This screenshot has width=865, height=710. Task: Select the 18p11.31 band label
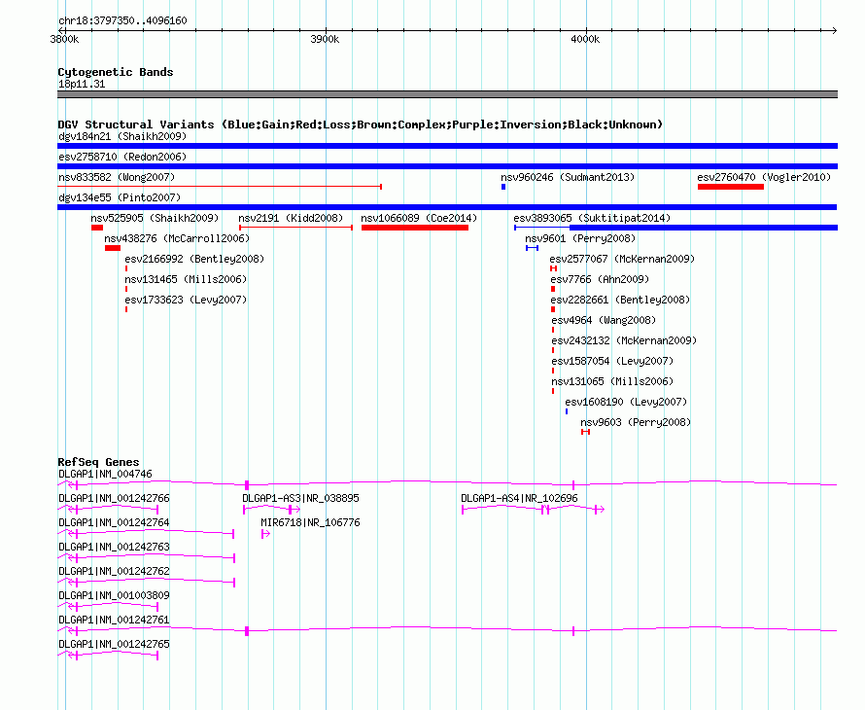[x=82, y=84]
